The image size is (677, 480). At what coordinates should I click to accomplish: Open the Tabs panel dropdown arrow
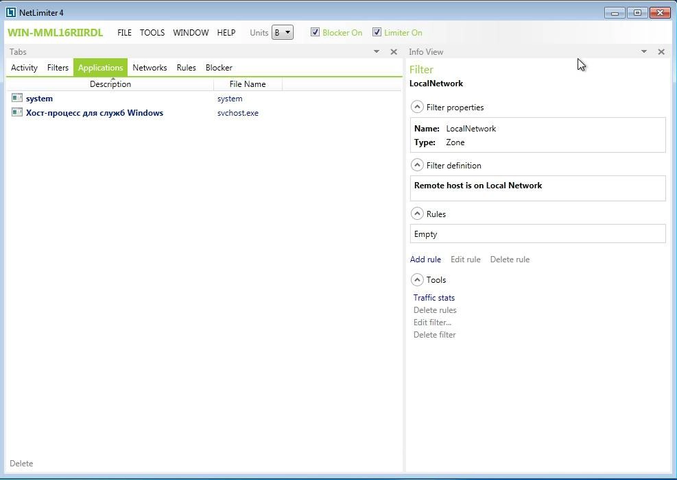(377, 52)
